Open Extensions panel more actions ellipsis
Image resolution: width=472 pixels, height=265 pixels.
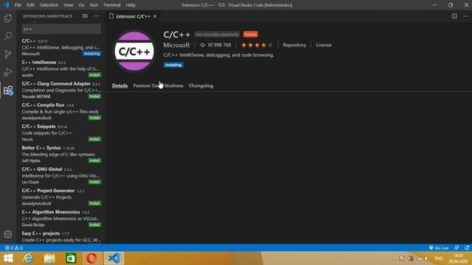(96, 16)
